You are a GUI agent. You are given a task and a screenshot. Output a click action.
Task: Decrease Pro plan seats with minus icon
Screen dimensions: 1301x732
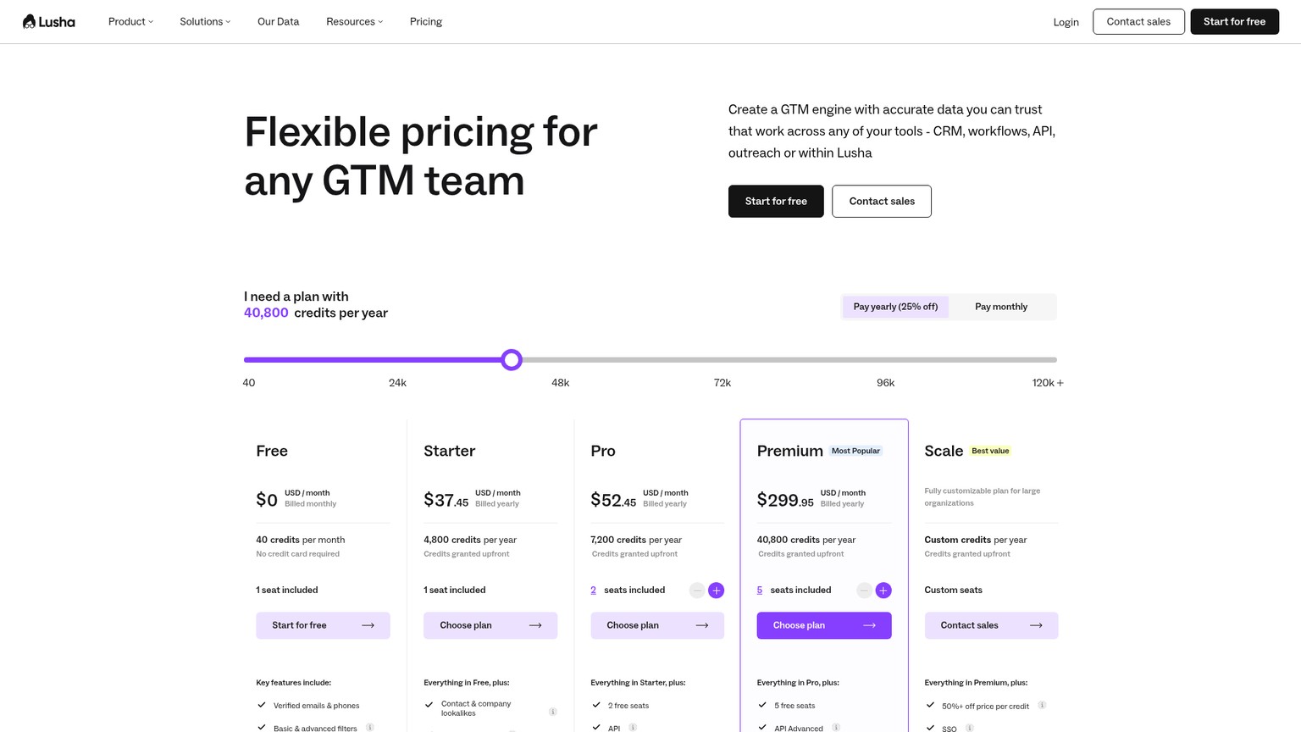click(x=696, y=591)
